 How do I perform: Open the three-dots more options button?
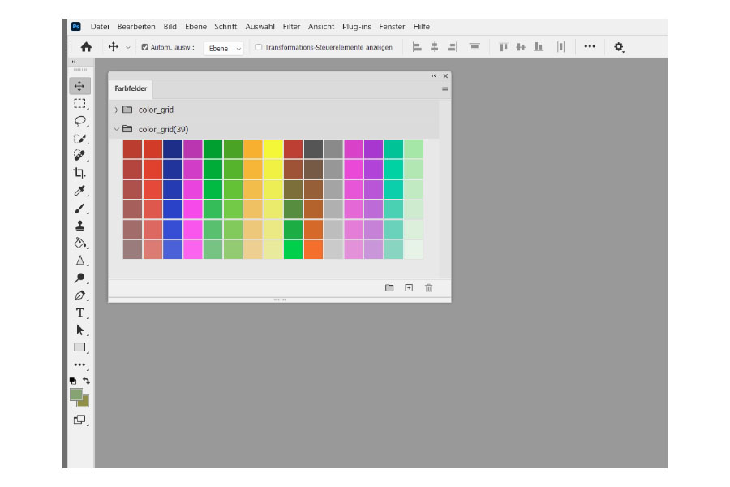tap(590, 47)
